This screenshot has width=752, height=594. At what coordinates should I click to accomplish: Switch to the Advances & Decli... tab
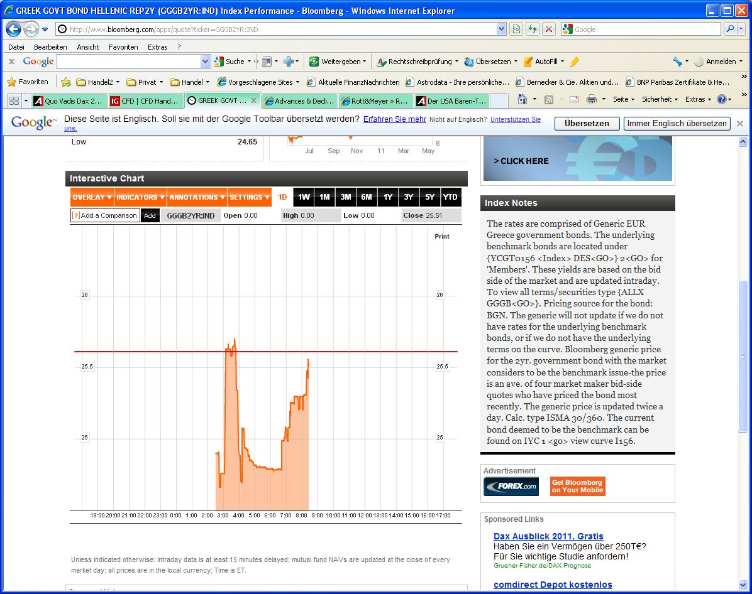point(300,100)
